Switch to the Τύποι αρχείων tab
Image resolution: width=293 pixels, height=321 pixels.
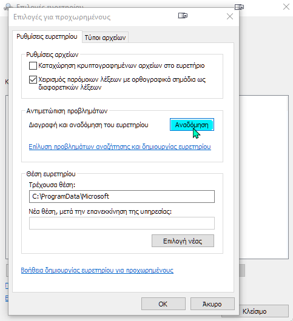pos(105,38)
